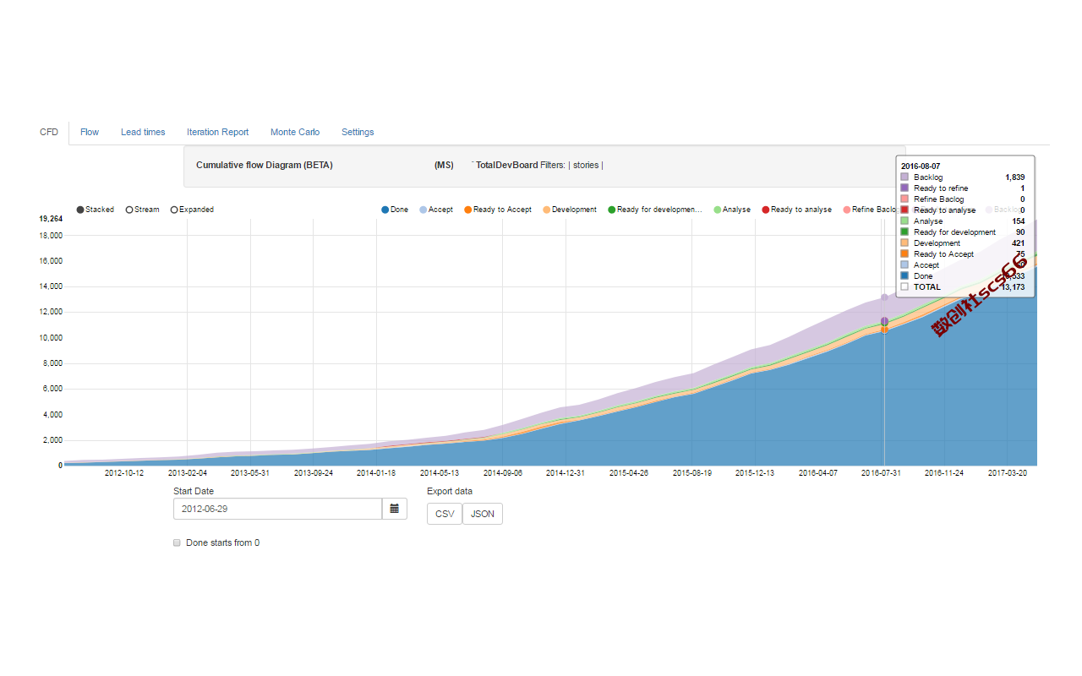Toggle the Done series in legend
The height and width of the screenshot is (676, 1082).
(395, 210)
